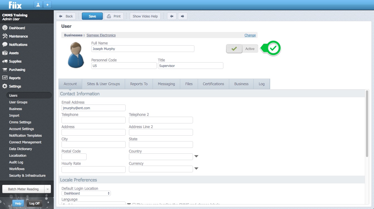Switch to the Files tab
This screenshot has height=209, width=374.
pyautogui.click(x=189, y=84)
